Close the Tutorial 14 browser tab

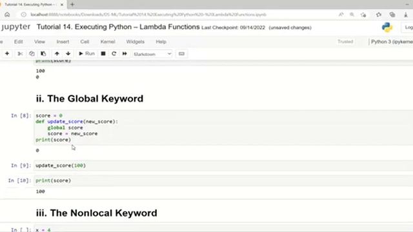point(62,5)
